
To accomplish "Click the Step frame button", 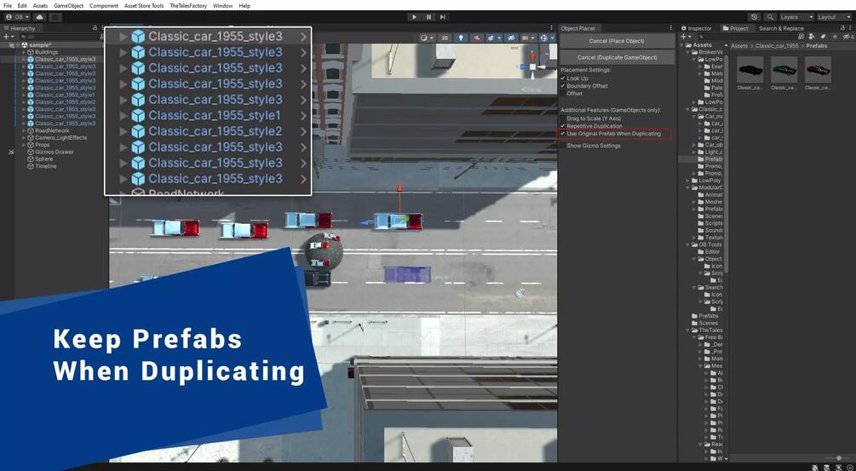I will coord(443,17).
